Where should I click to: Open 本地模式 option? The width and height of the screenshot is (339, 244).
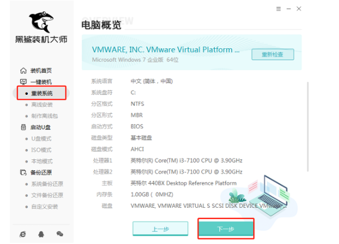[41, 162]
